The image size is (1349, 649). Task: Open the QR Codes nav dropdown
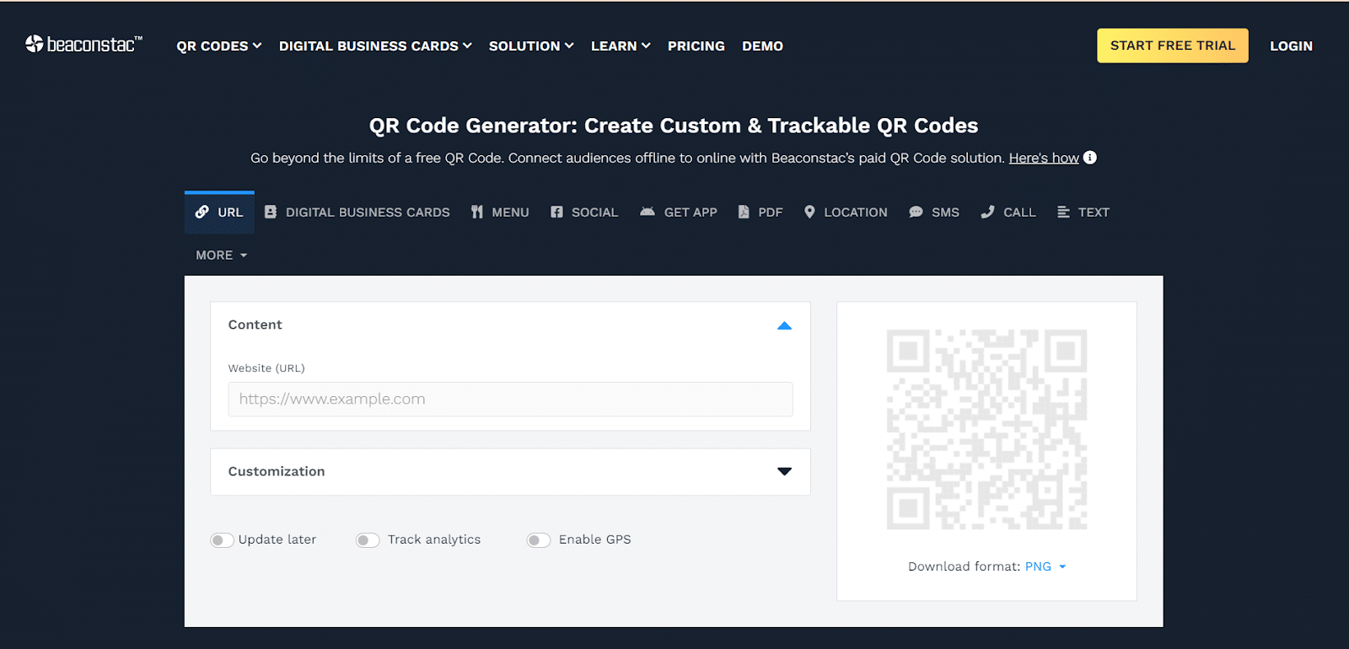(219, 46)
